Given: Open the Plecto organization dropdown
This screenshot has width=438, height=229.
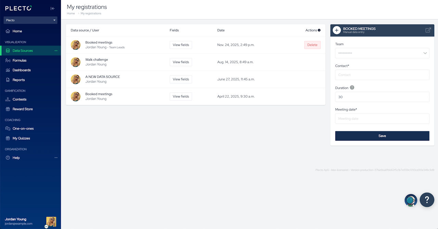Looking at the screenshot, I should pos(30,20).
